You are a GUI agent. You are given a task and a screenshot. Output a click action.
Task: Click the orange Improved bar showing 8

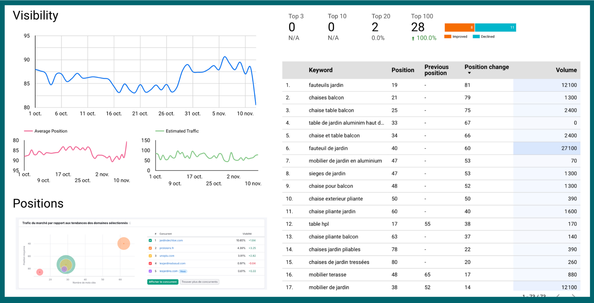(459, 28)
